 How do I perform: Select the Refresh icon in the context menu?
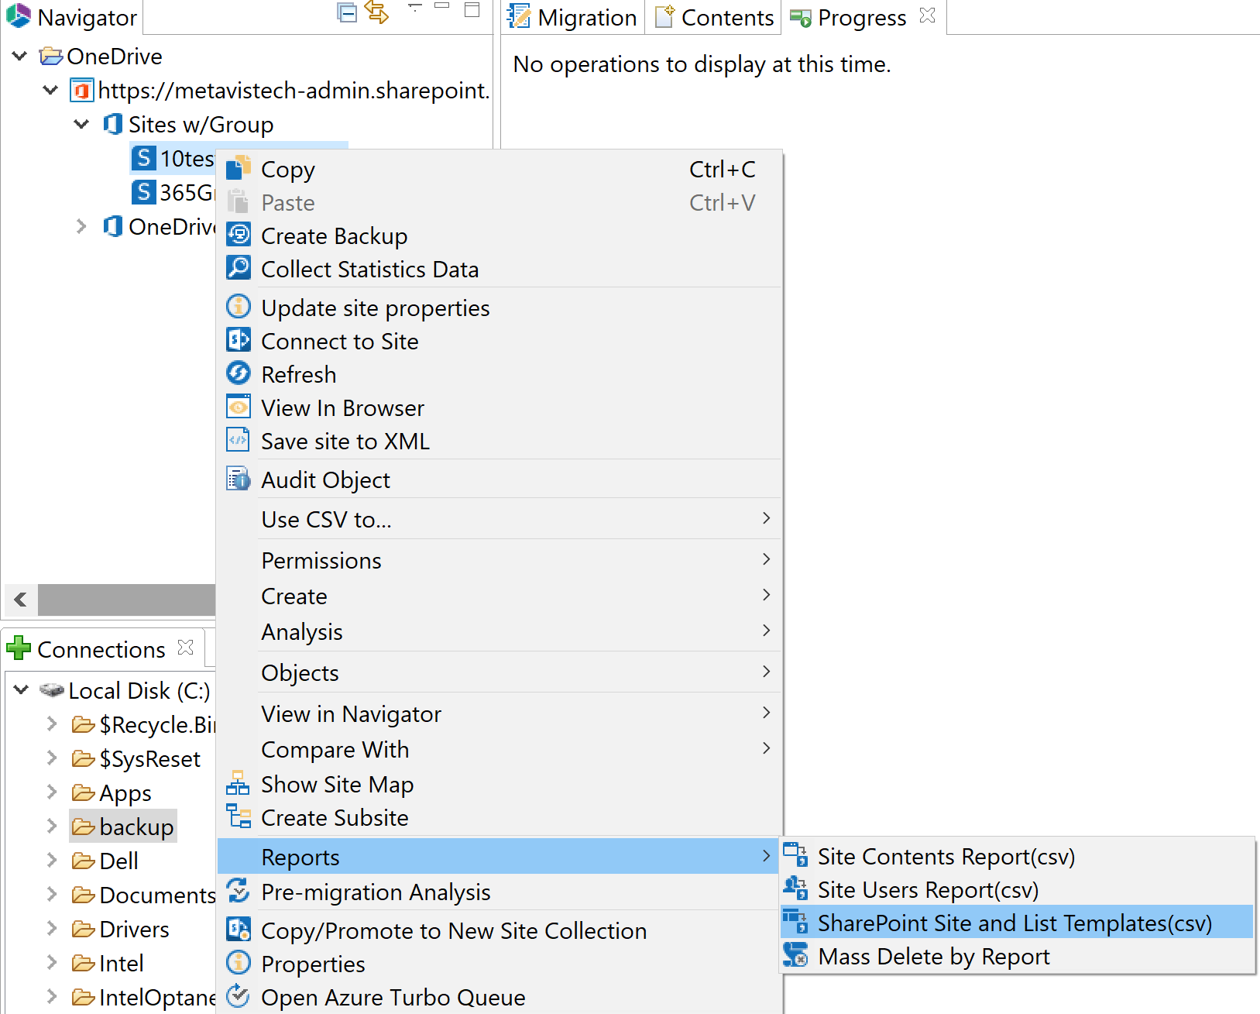pyautogui.click(x=239, y=373)
